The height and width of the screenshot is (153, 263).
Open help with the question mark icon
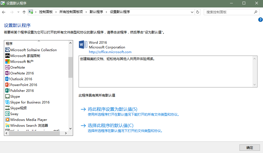coord(260,20)
